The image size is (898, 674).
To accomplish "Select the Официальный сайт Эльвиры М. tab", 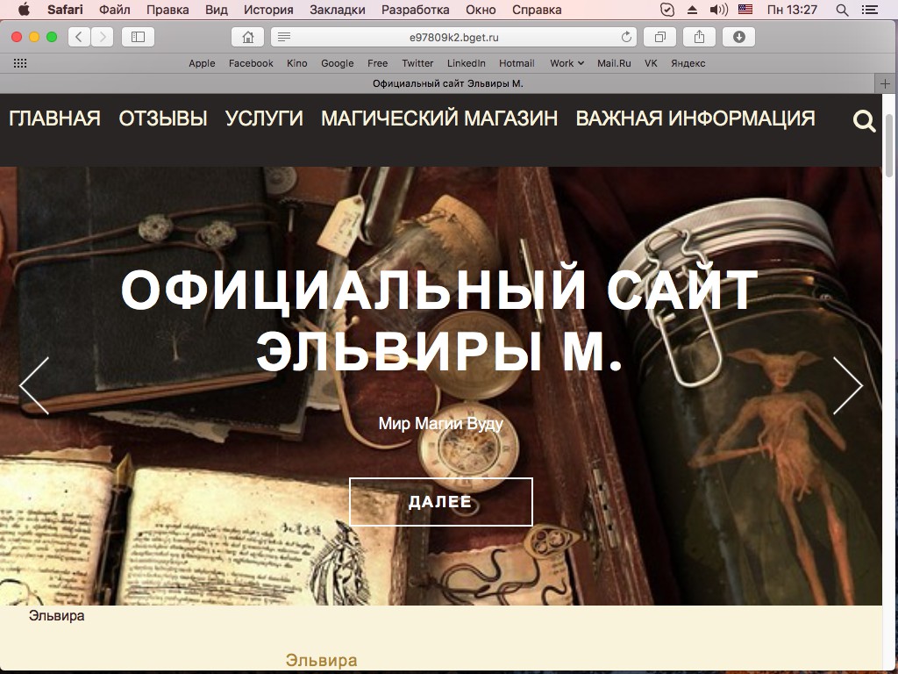I will [448, 83].
